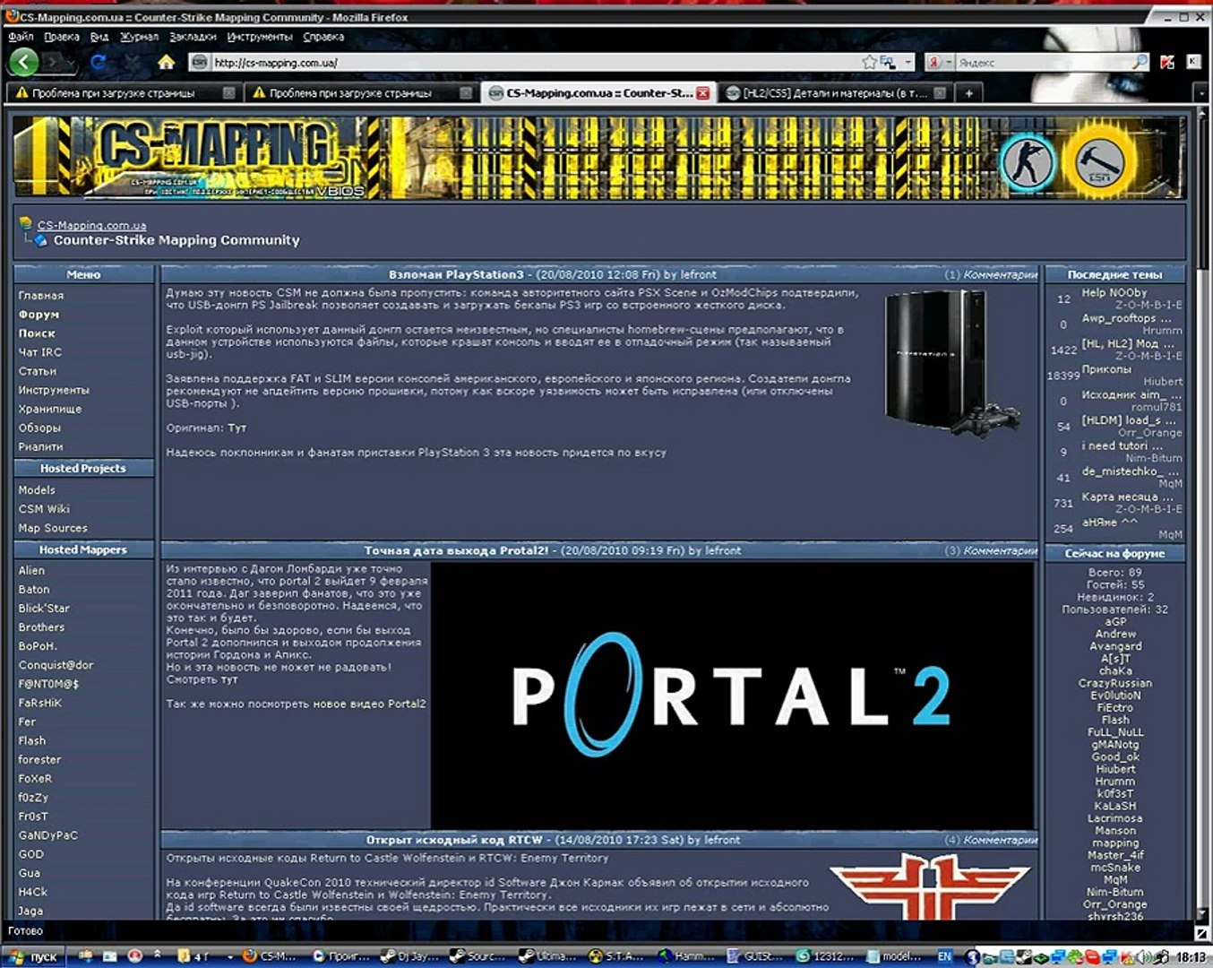Open the Приколы forum topic
Screen dimensions: 1213x968
(x=1106, y=369)
